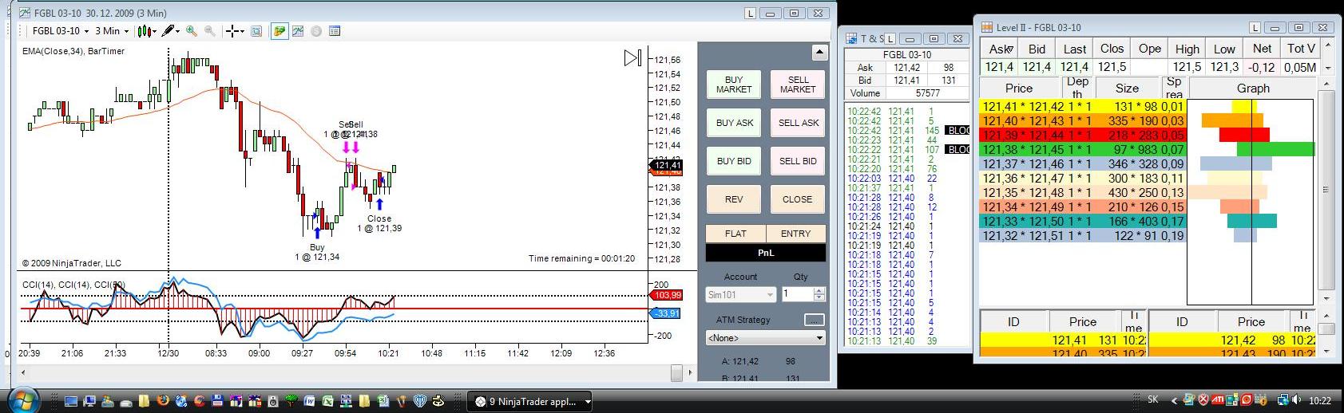This screenshot has width=1344, height=413.
Task: Click the Level II depth scrollbar down arrow
Action: click(1326, 298)
